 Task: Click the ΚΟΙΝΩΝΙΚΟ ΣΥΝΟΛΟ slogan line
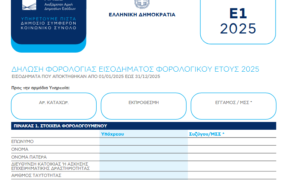pos(48,28)
